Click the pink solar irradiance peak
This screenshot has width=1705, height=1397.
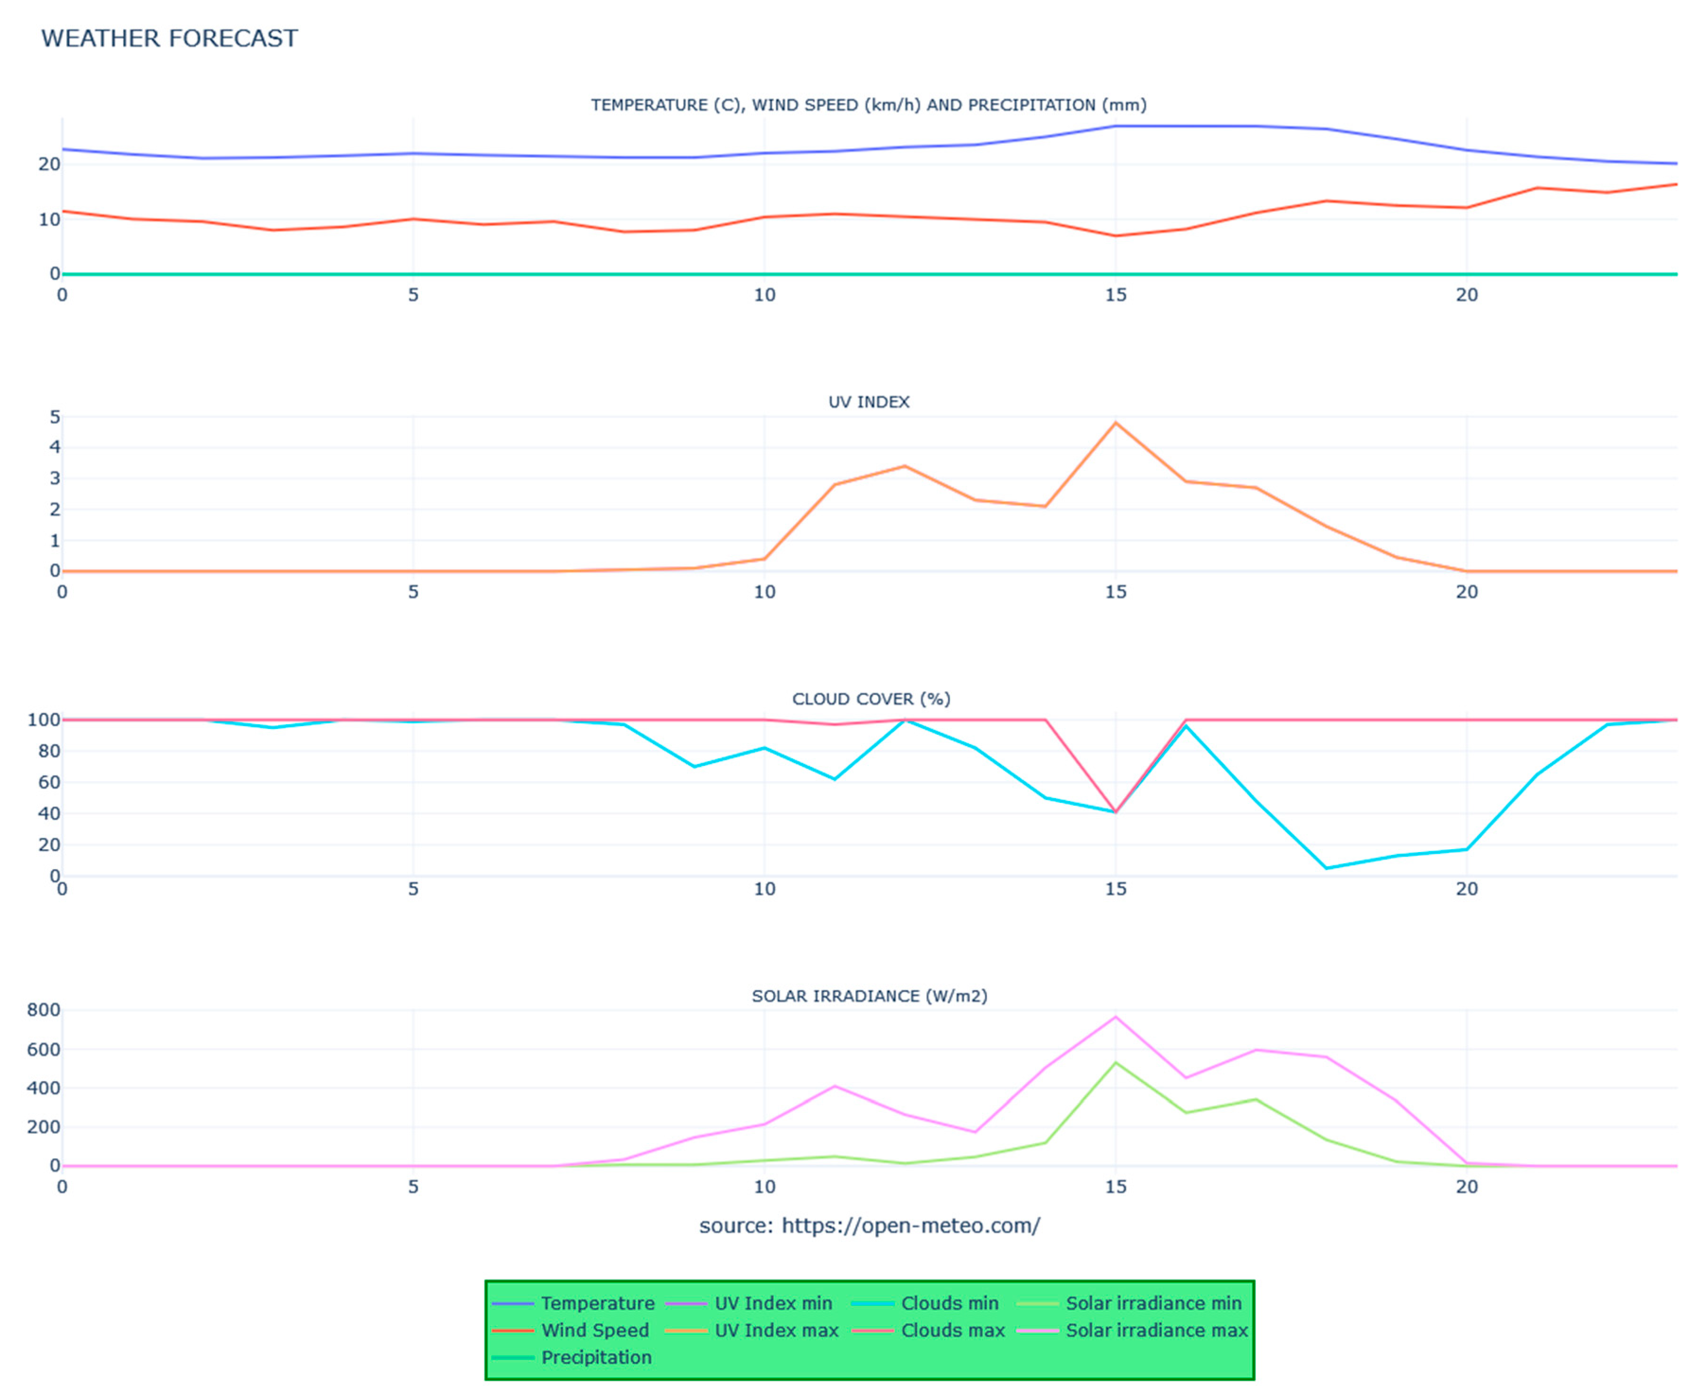1115,1017
